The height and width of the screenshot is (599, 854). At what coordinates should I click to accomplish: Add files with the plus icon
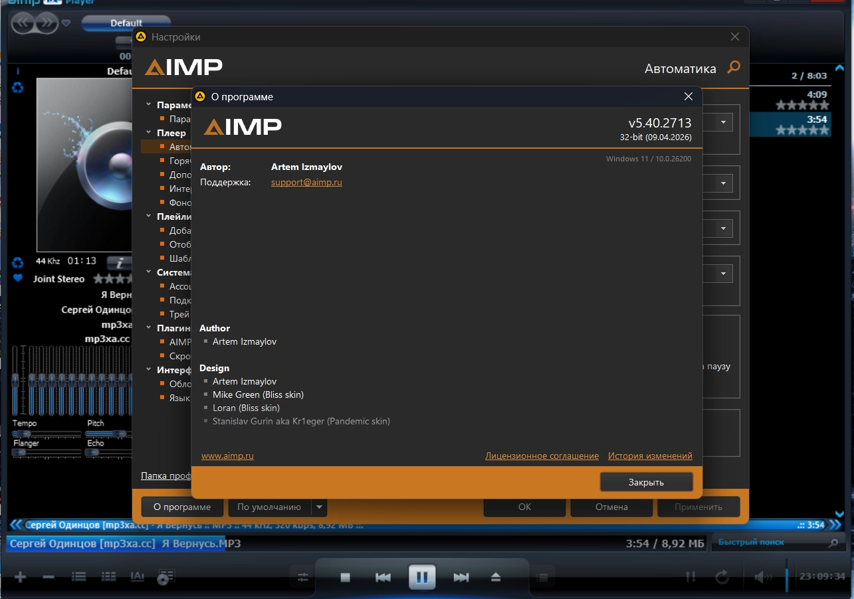(20, 577)
